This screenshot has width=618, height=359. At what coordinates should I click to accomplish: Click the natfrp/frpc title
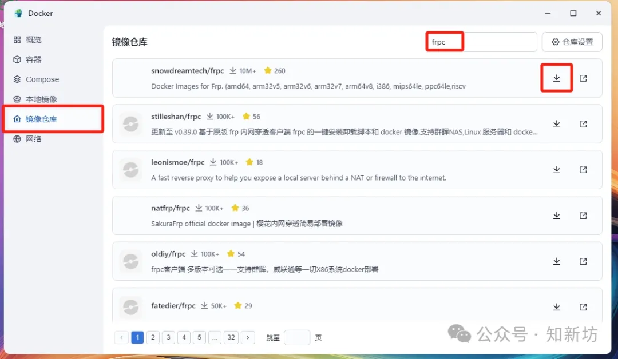171,208
